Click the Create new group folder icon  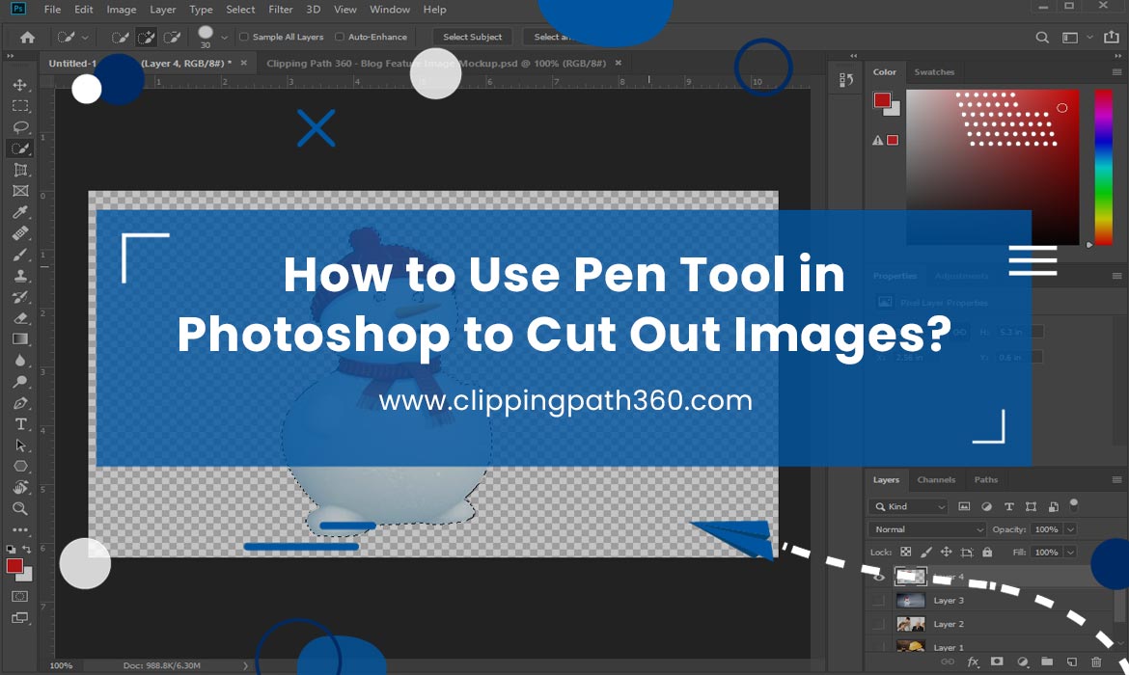pos(1047,661)
